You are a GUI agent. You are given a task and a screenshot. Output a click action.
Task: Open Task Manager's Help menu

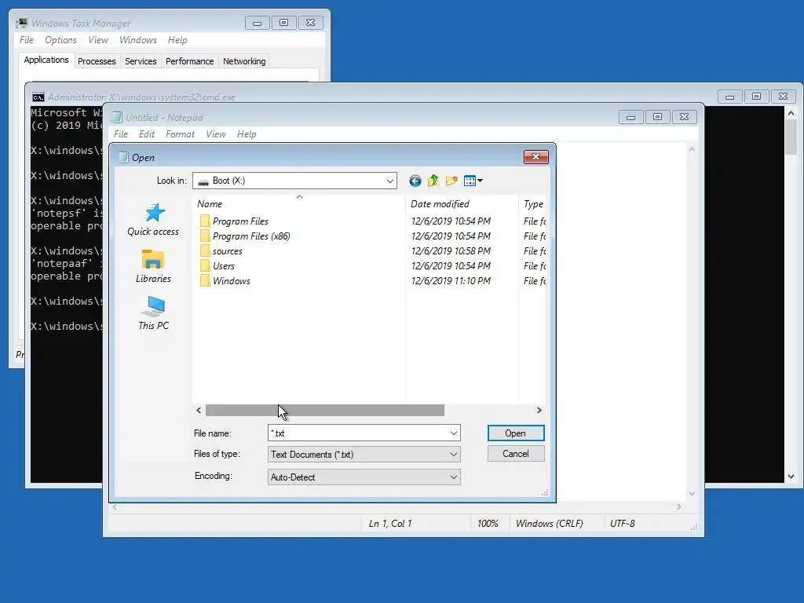pyautogui.click(x=177, y=40)
